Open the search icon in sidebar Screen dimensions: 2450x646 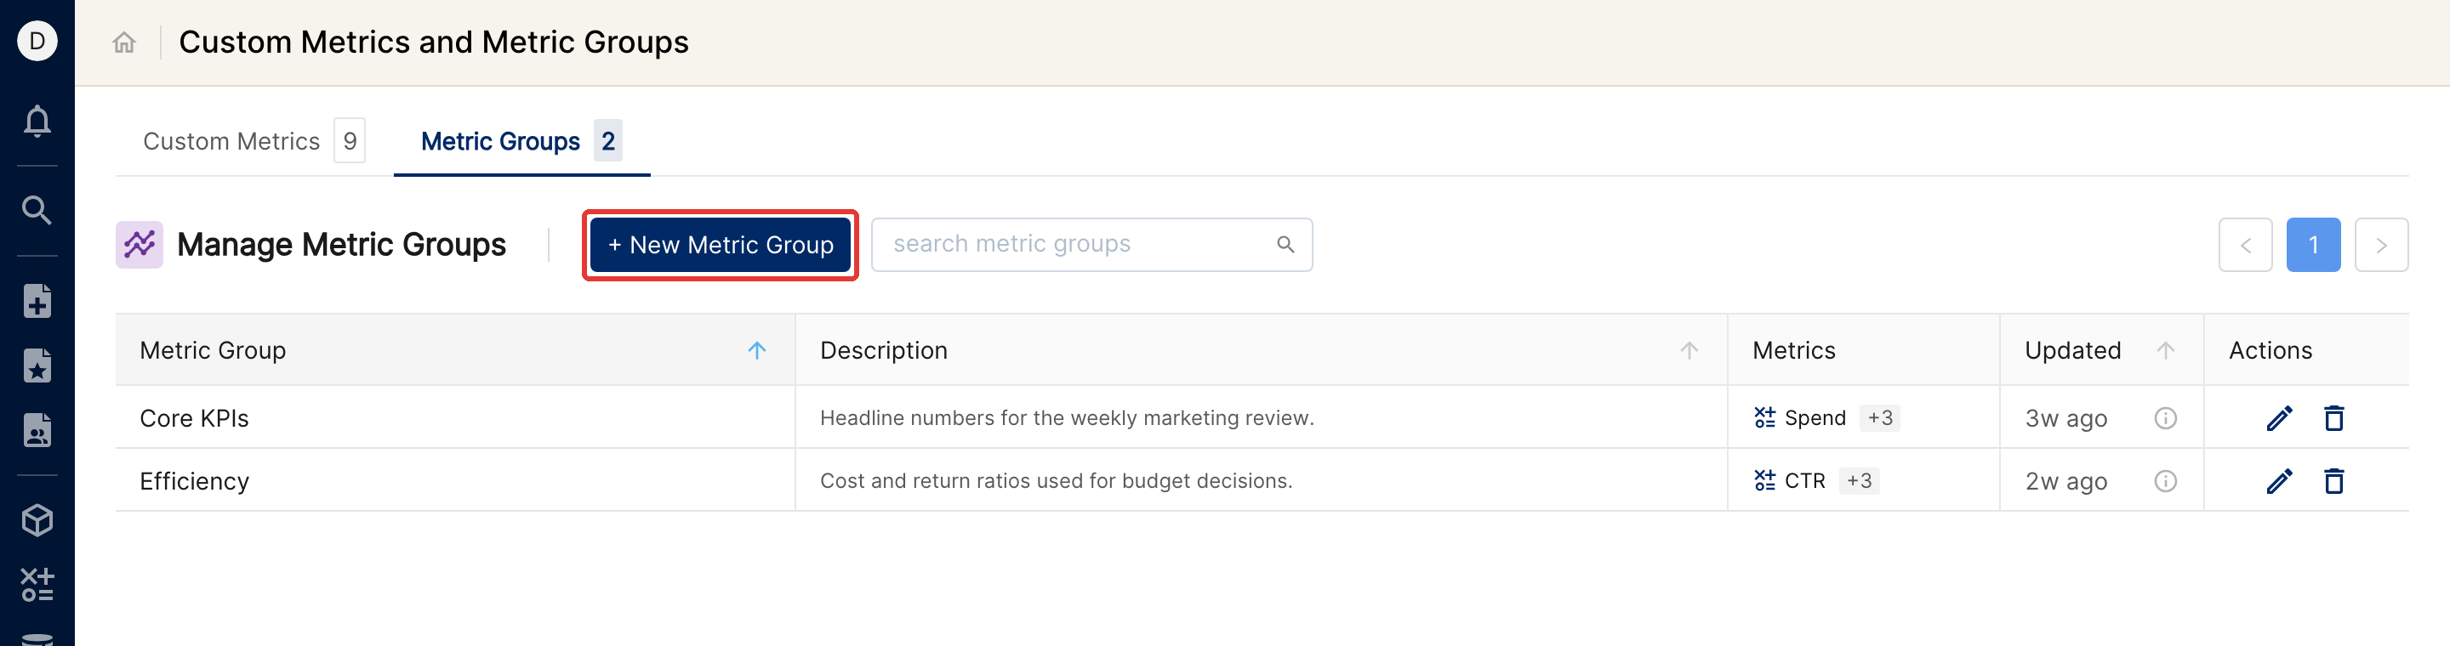37,210
